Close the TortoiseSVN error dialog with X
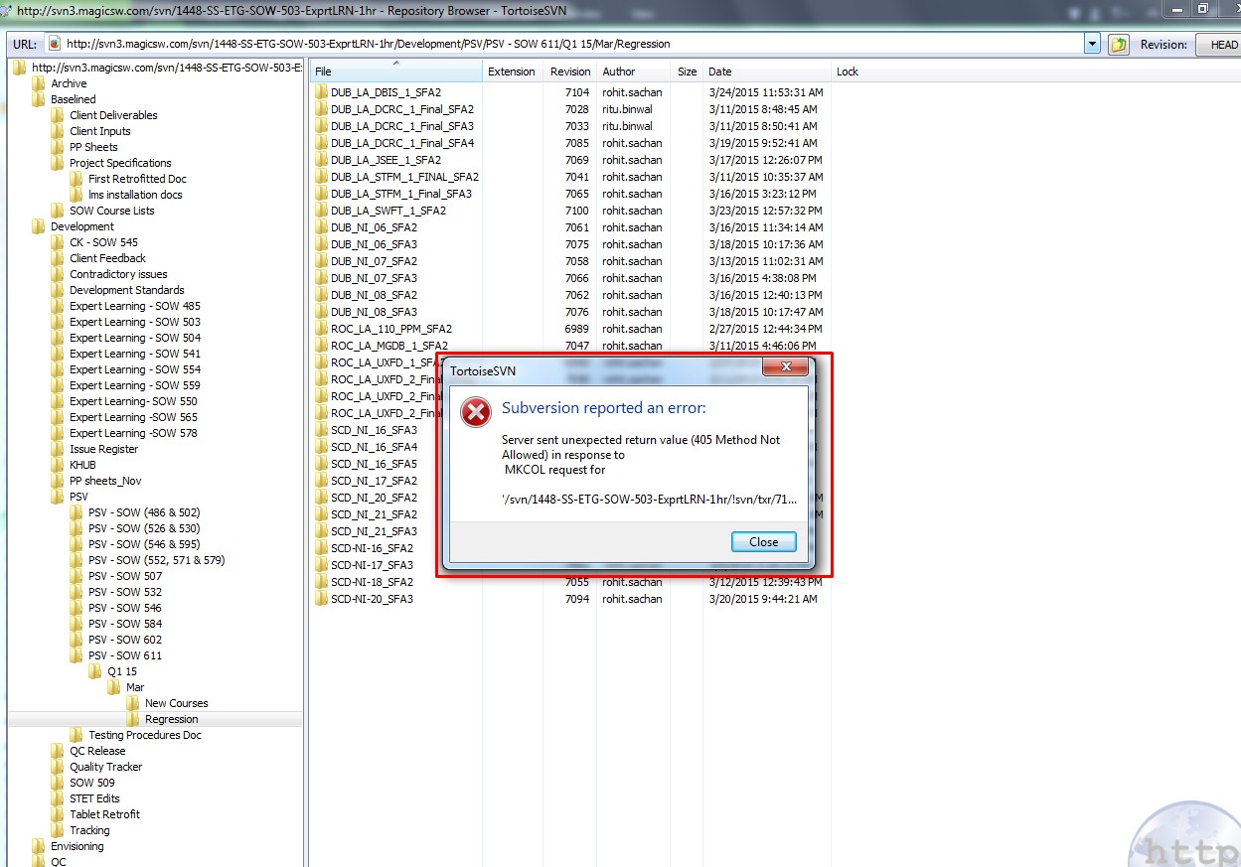This screenshot has width=1241, height=867. pos(786,367)
